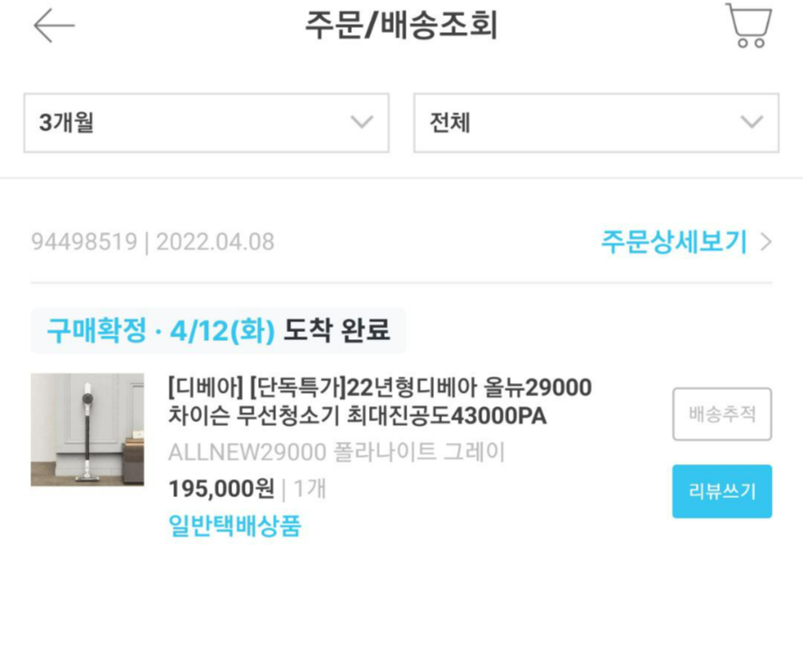Open the product thumbnail image
Image resolution: width=803 pixels, height=648 pixels.
(x=87, y=431)
